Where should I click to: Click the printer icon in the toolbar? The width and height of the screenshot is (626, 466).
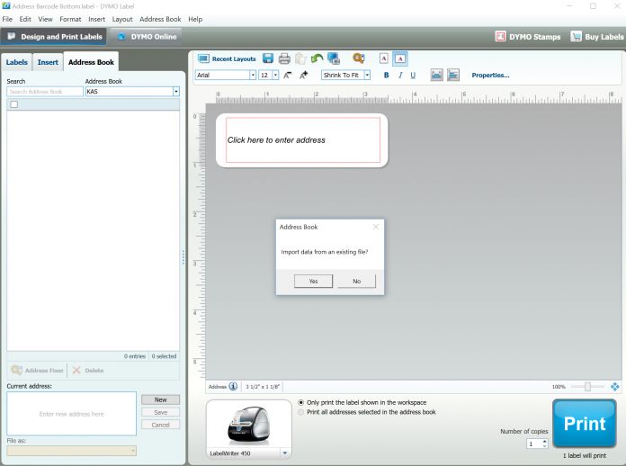pyautogui.click(x=284, y=58)
